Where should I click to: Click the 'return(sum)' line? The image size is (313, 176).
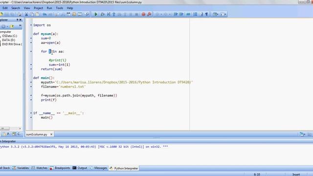pos(52,69)
